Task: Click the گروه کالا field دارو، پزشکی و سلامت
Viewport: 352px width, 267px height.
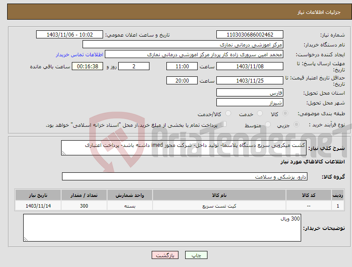Action: point(185,177)
